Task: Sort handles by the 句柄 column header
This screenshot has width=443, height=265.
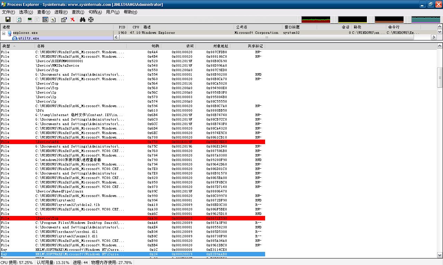Action: pos(144,46)
